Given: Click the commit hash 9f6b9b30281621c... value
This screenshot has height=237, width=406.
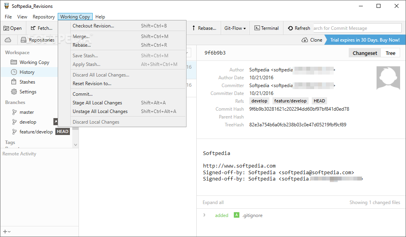Looking at the screenshot, I should click(299, 109).
